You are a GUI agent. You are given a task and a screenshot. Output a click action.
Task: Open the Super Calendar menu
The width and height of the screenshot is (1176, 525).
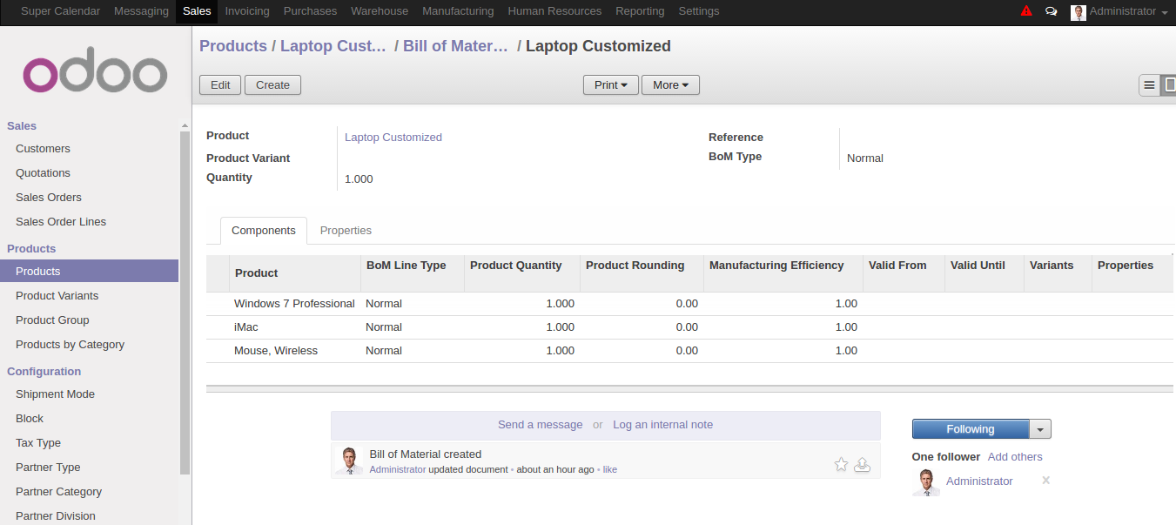point(60,11)
